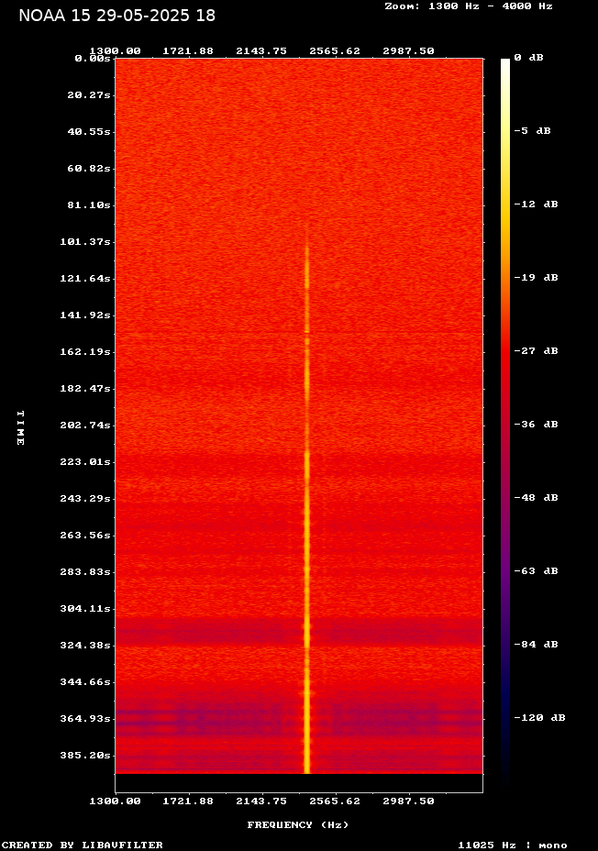Click the -12 dB scale label

click(x=537, y=204)
